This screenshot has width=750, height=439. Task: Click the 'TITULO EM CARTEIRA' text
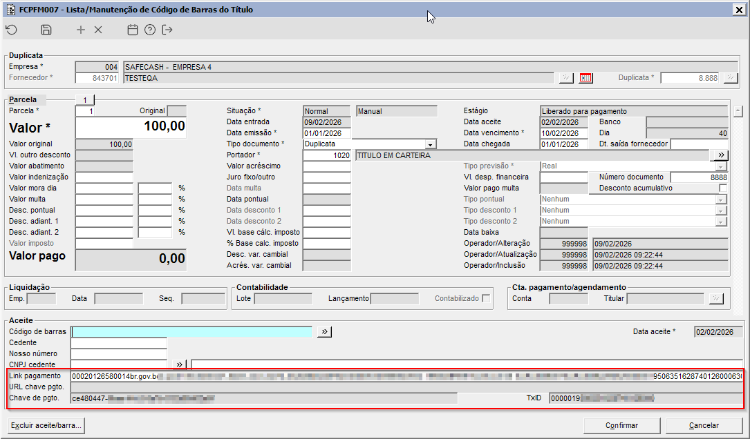393,155
